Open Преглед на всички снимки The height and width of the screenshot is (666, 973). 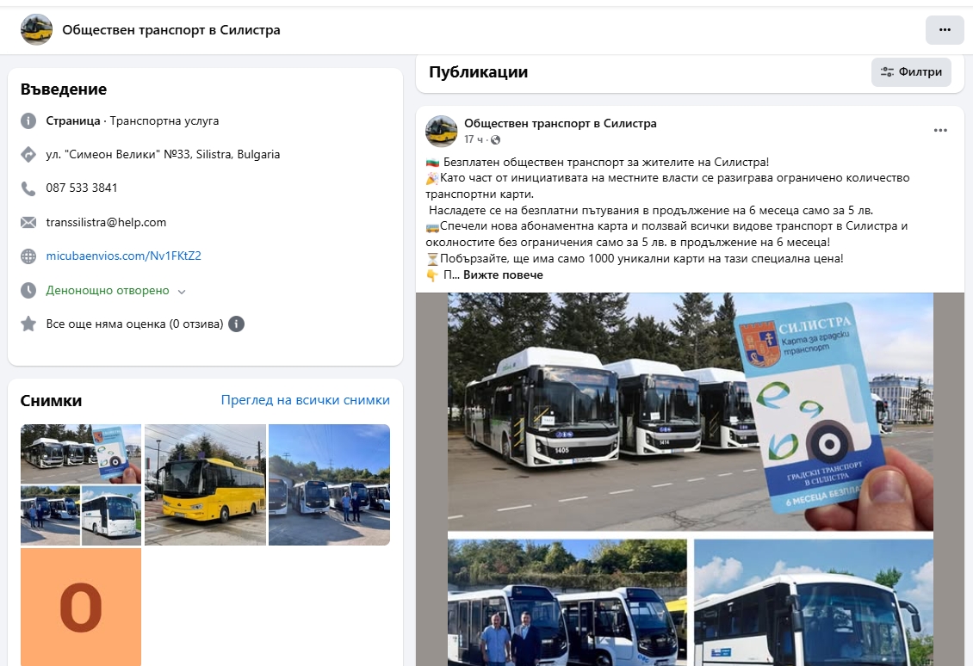pos(306,400)
